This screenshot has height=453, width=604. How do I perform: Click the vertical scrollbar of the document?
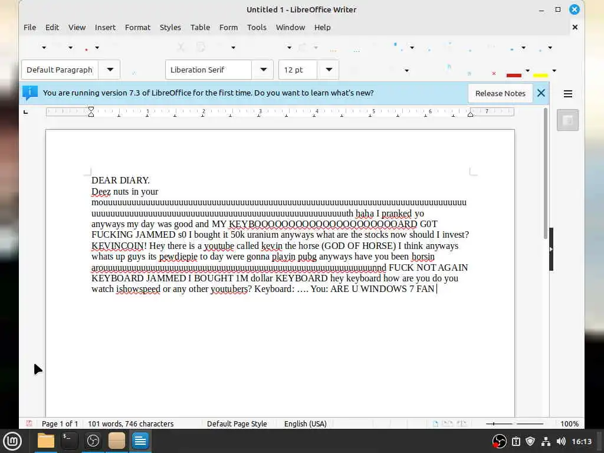pyautogui.click(x=546, y=173)
